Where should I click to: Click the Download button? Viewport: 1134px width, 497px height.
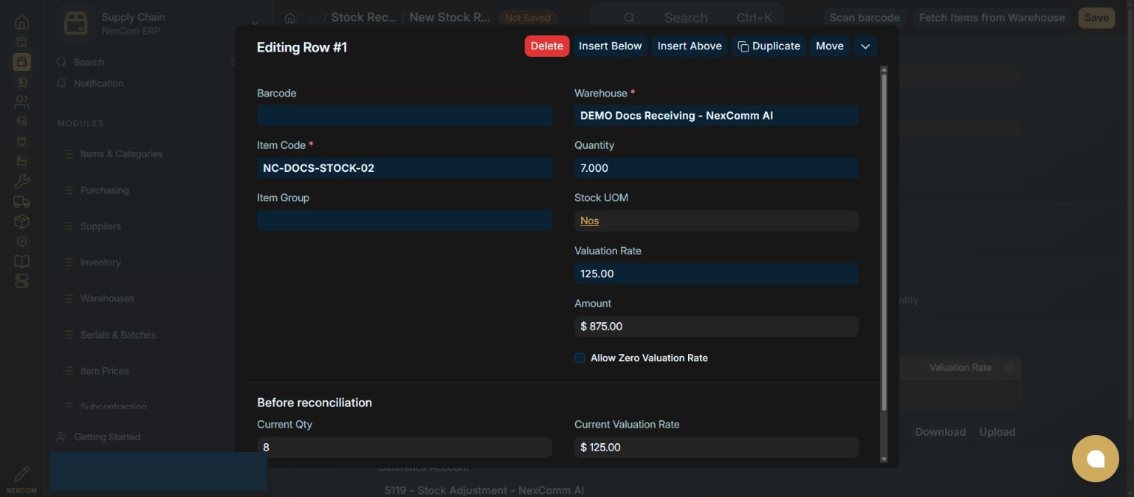(x=941, y=432)
